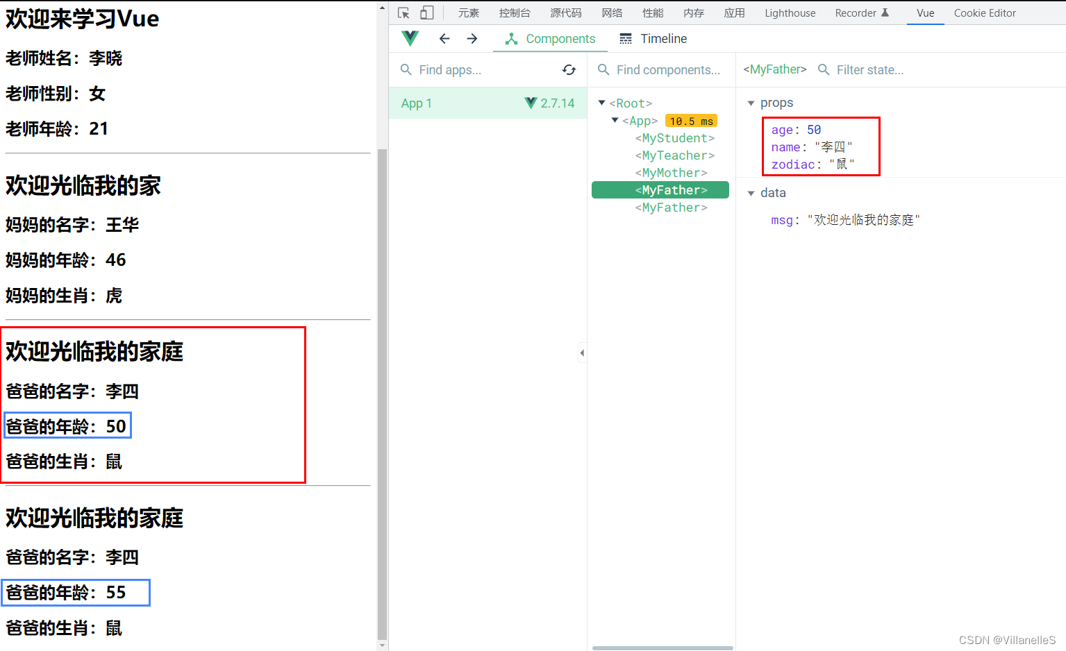Toggle the device toolbar icon
The width and height of the screenshot is (1066, 651).
427,12
